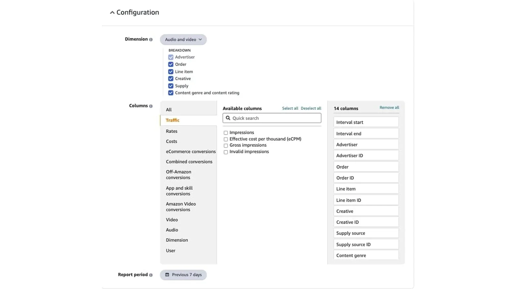Viewport: 516px width, 290px height.
Task: Click the Creative selected column item
Action: [x=366, y=211]
